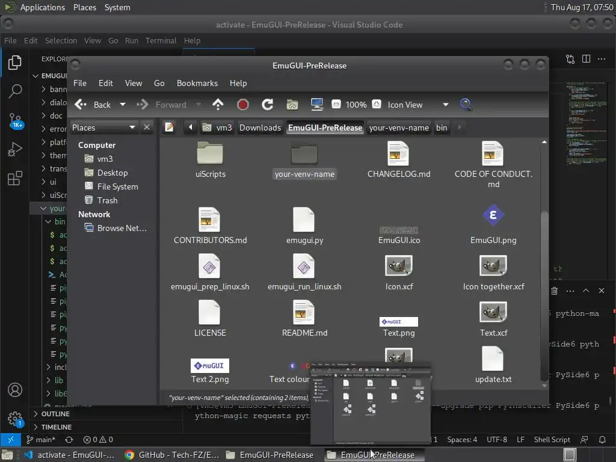Image resolution: width=616 pixels, height=462 pixels.
Task: Open the notifications bell in status bar
Action: 602,440
